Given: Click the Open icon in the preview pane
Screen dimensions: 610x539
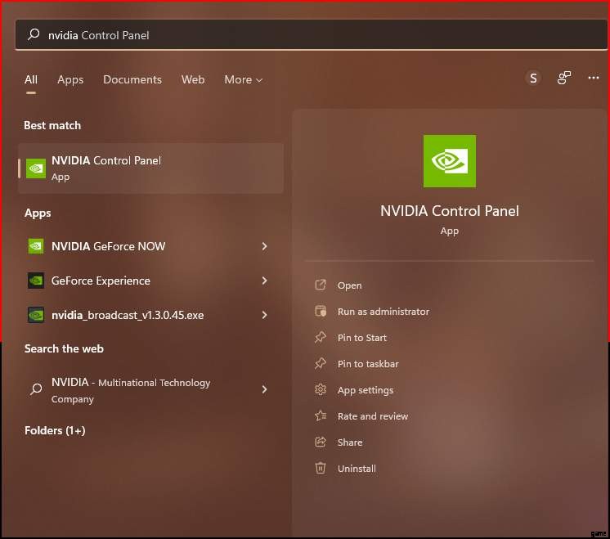Looking at the screenshot, I should pos(321,285).
